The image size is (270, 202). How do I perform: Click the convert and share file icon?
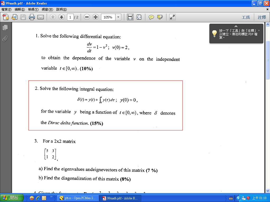point(15,17)
